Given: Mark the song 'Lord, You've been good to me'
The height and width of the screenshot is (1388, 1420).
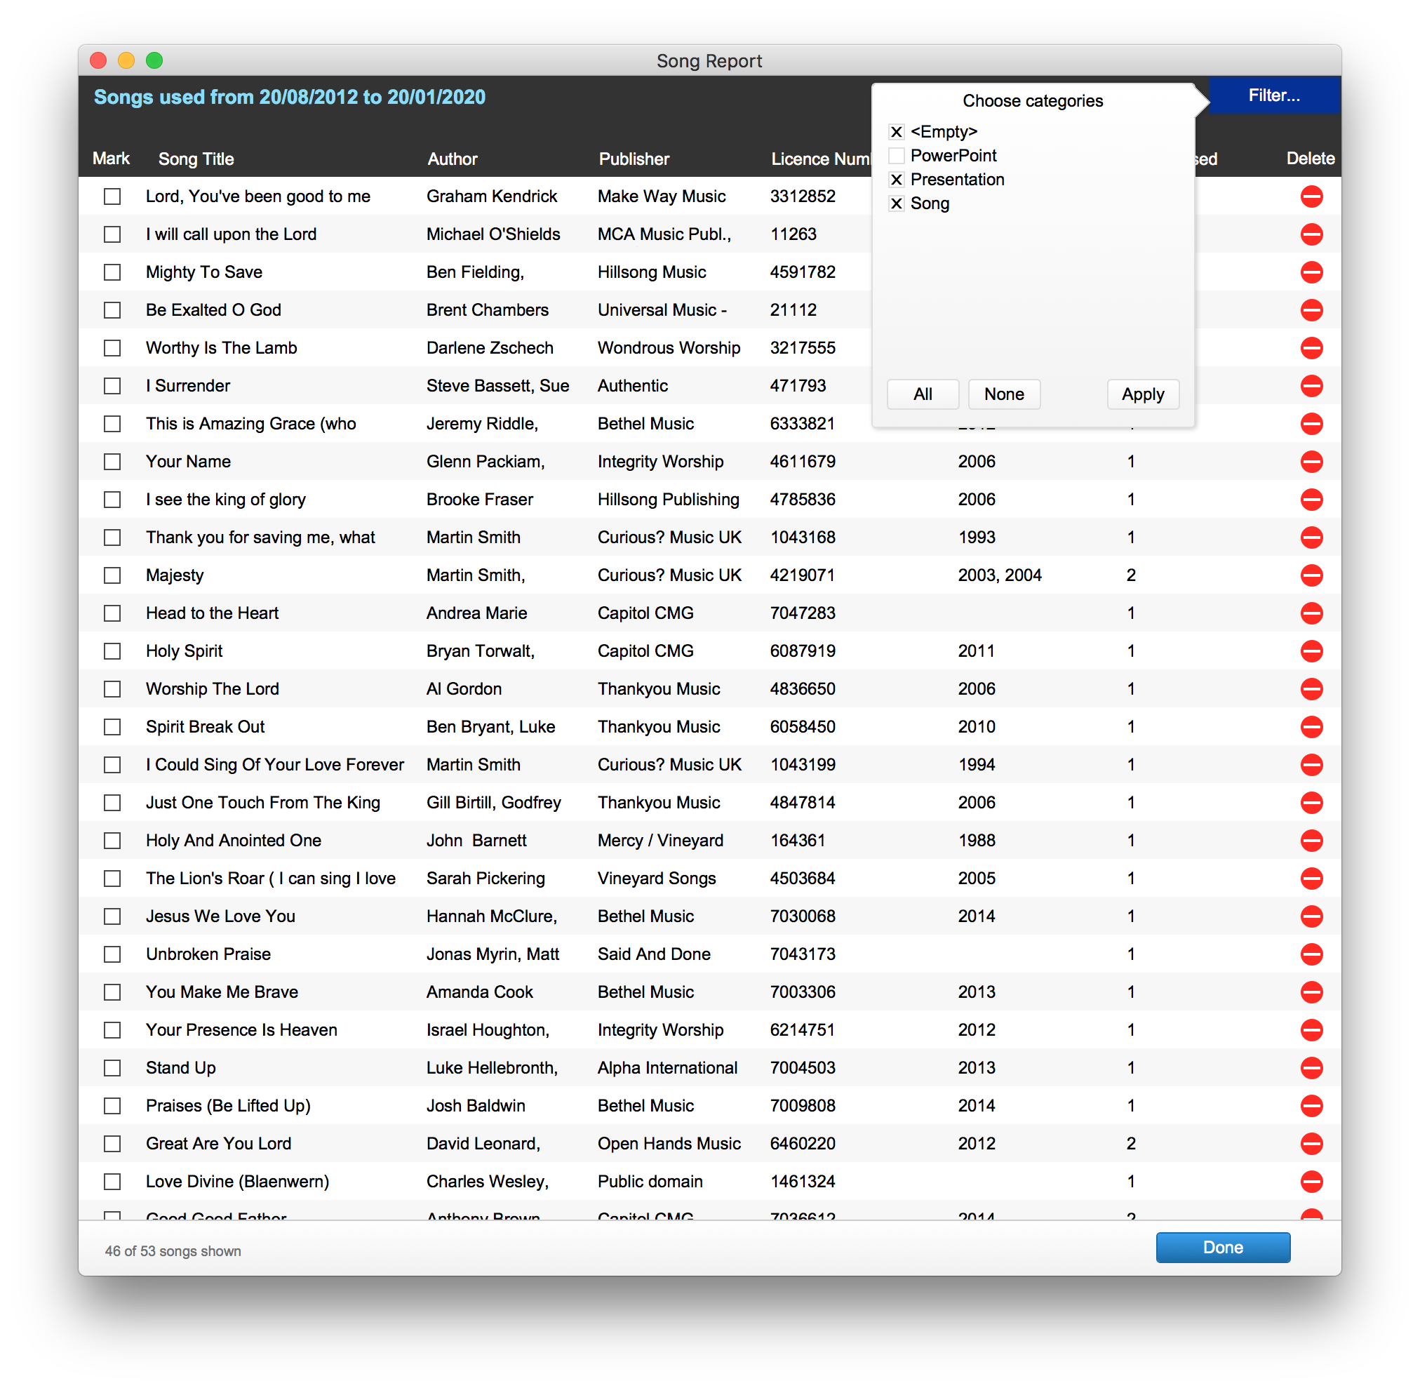Looking at the screenshot, I should [x=112, y=196].
